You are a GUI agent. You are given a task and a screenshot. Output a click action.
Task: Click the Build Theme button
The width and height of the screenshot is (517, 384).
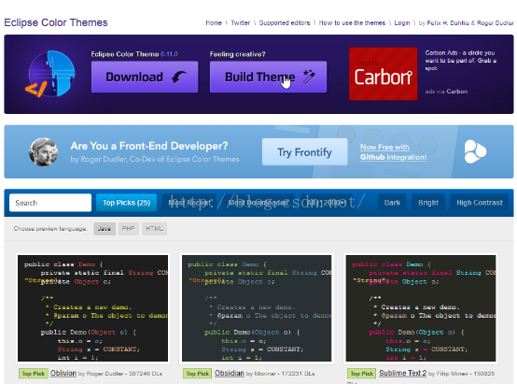click(x=268, y=77)
